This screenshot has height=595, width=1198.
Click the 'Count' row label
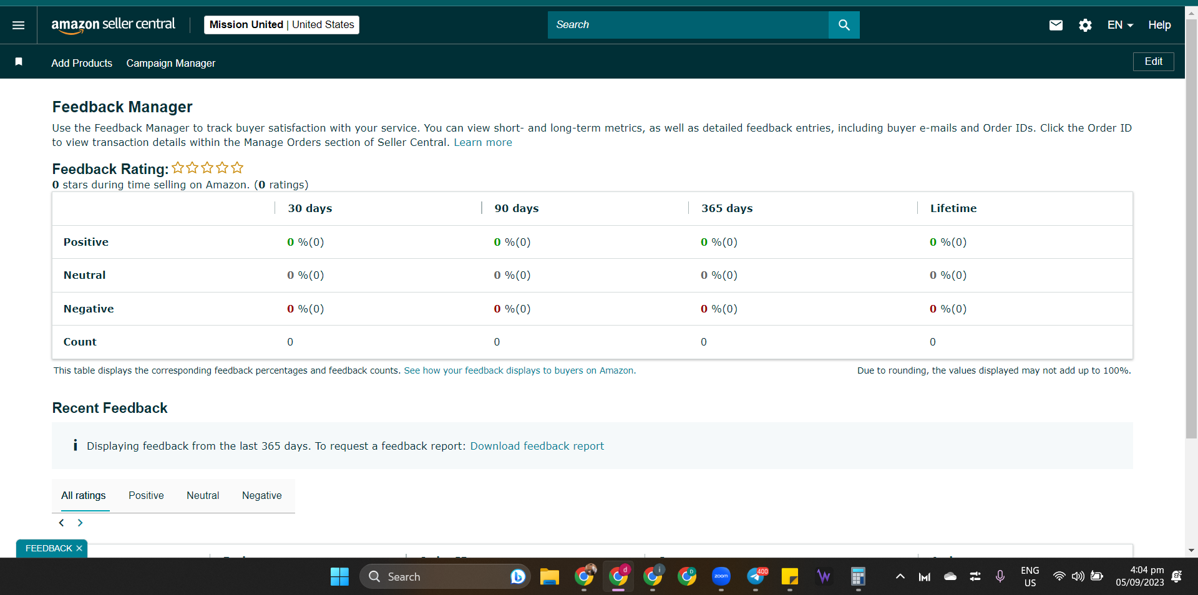(x=80, y=342)
